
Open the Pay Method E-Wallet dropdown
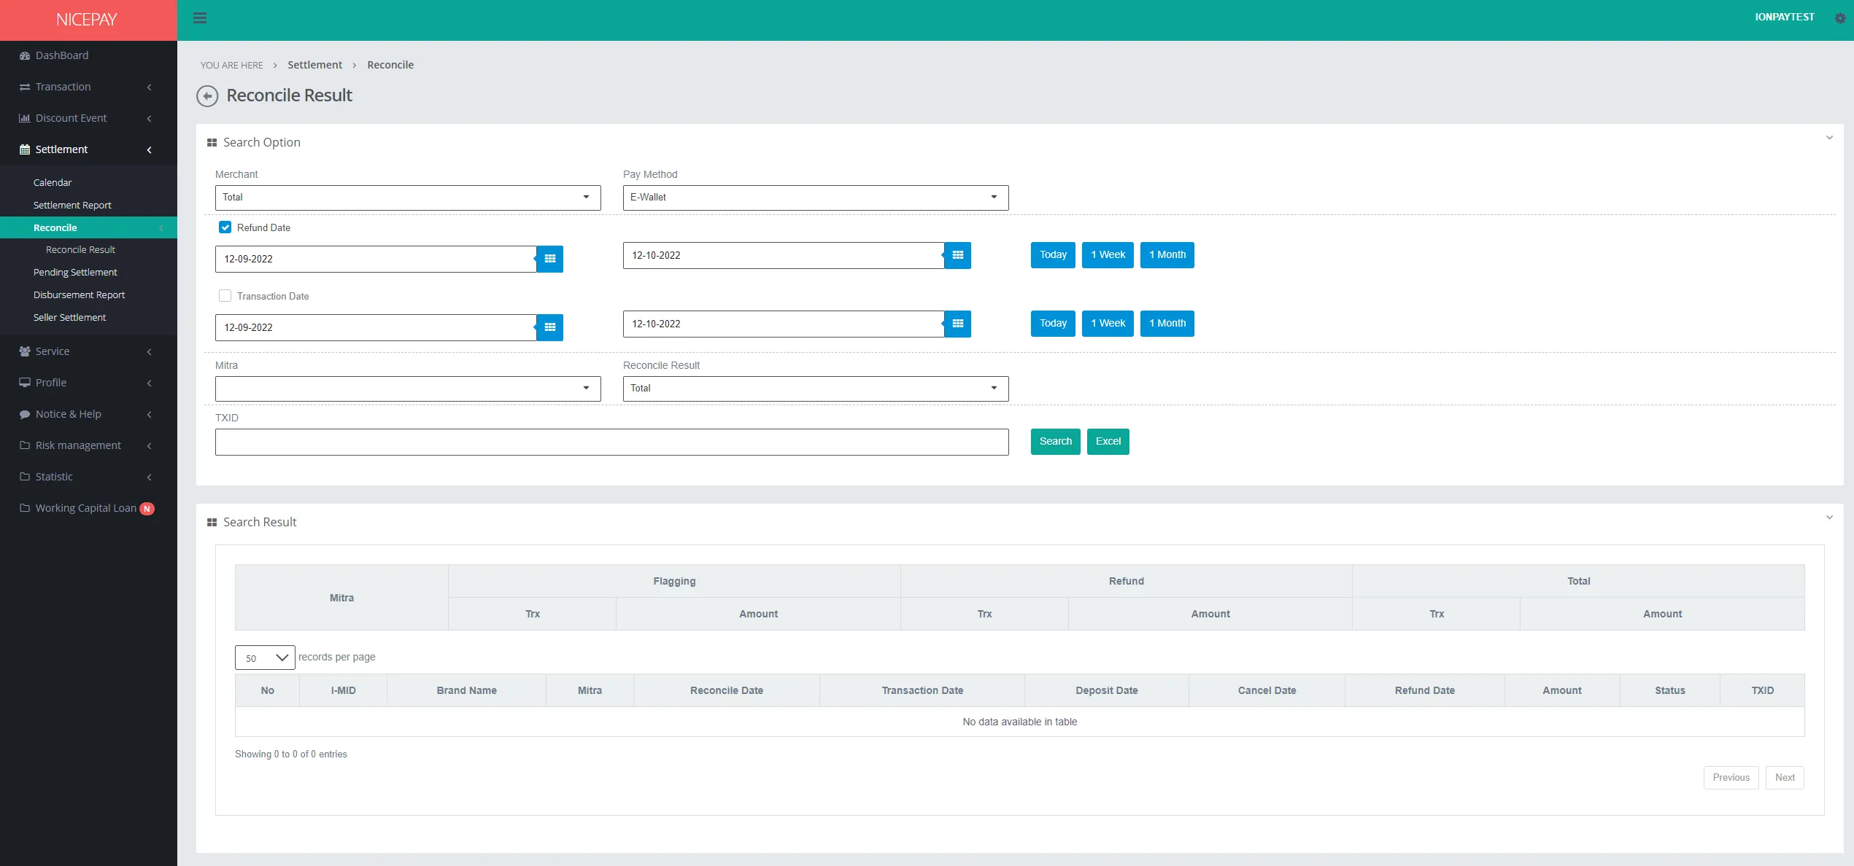(815, 198)
